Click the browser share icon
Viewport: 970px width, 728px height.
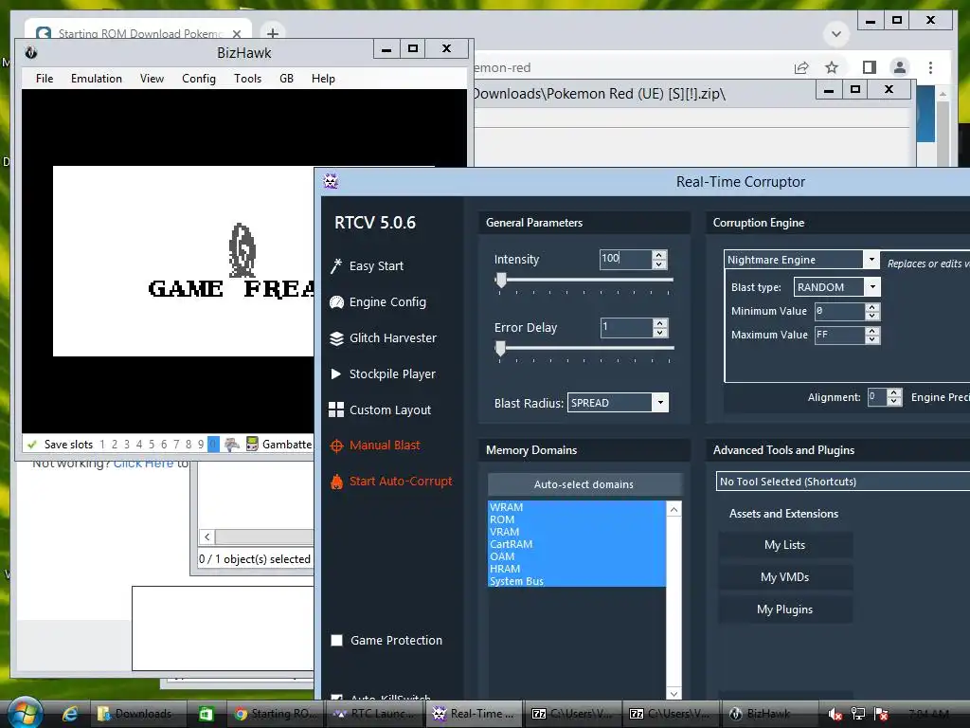801,67
